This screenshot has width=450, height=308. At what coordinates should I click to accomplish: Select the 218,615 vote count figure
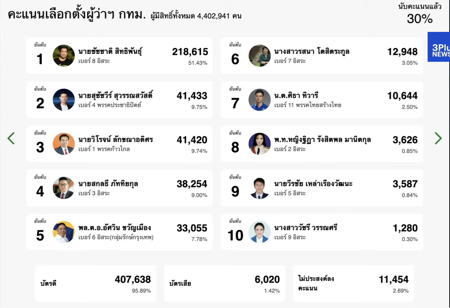(x=190, y=52)
